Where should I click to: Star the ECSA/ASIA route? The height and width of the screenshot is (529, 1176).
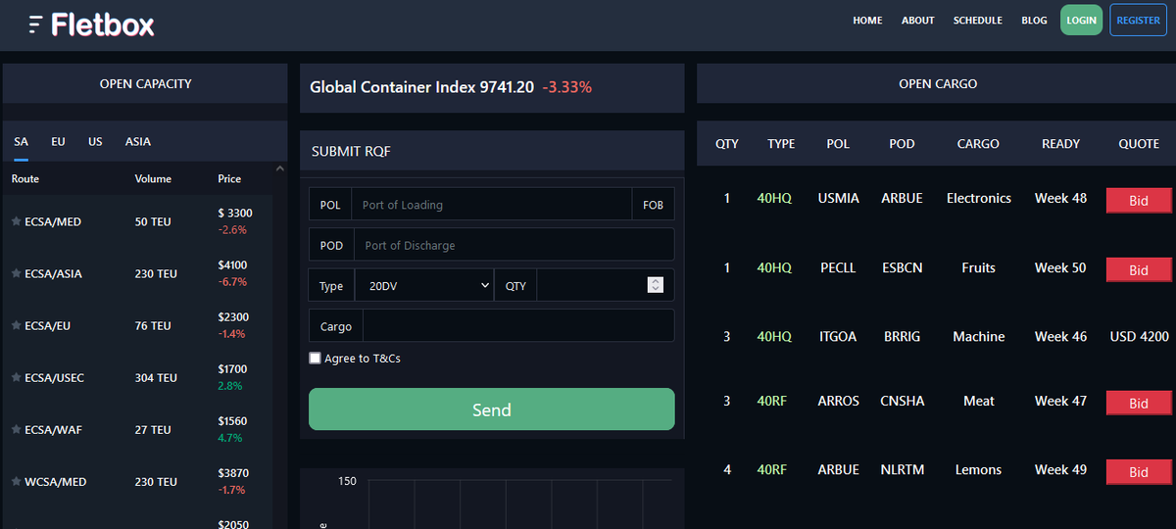16,273
